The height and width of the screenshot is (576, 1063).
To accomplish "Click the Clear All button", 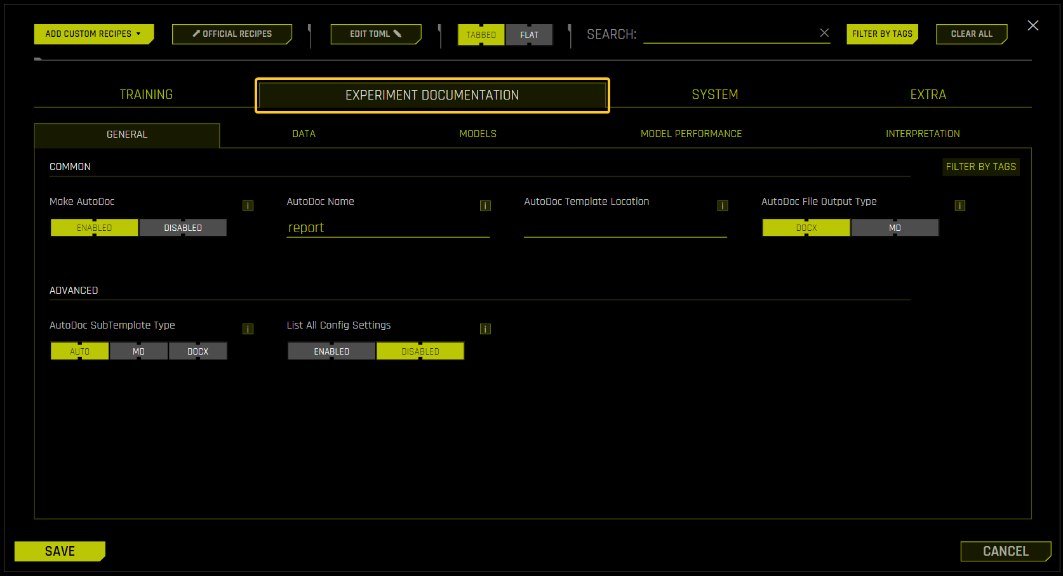I will point(972,34).
